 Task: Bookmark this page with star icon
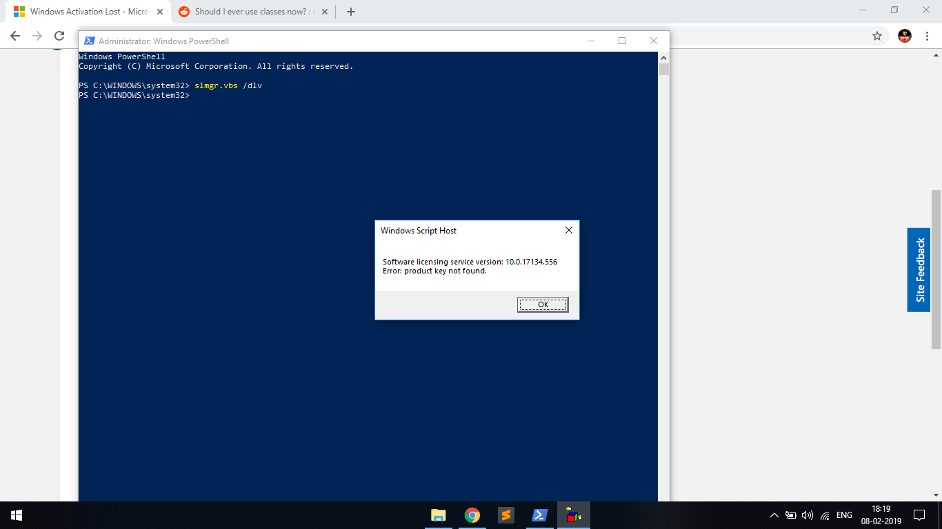(x=877, y=36)
